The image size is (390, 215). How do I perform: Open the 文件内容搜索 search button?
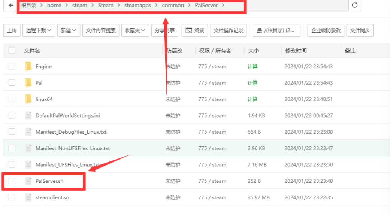tap(100, 30)
